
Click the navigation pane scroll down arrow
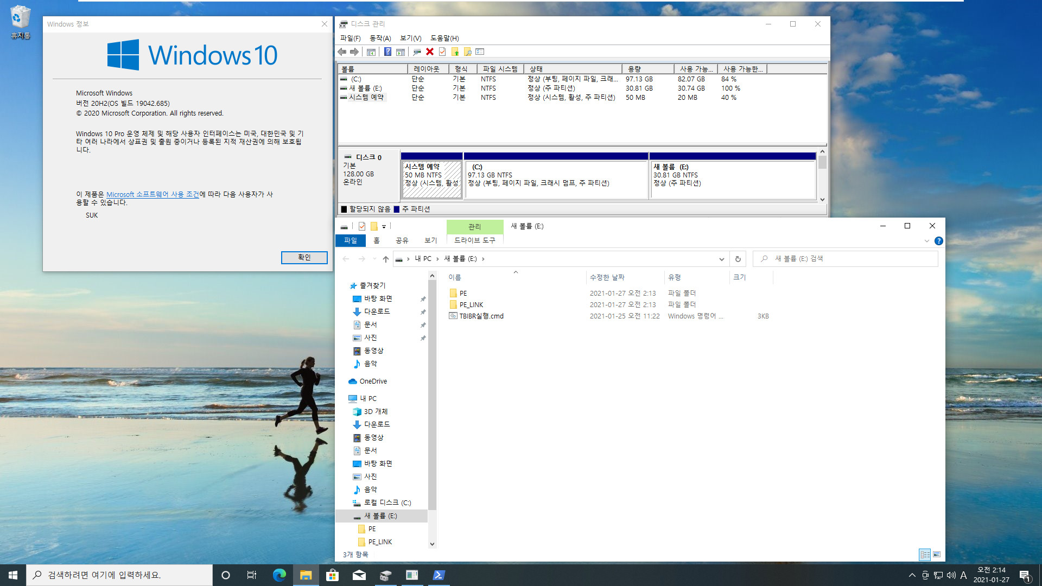coord(432,544)
